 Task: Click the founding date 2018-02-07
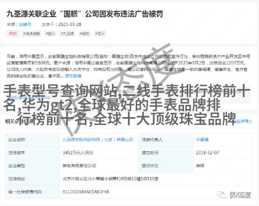click(207, 153)
